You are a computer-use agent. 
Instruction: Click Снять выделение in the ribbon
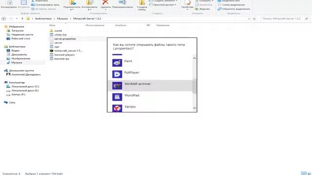(x=231, y=5)
